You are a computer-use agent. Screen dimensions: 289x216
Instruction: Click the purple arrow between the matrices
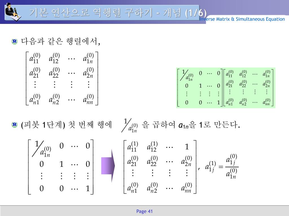point(108,166)
